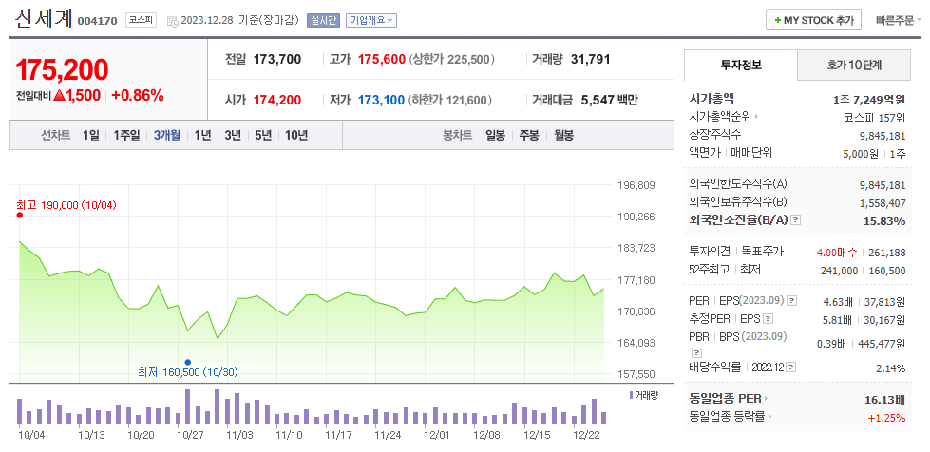The width and height of the screenshot is (930, 452).
Task: Click the 상한가 225,500 limit text
Action: click(452, 59)
